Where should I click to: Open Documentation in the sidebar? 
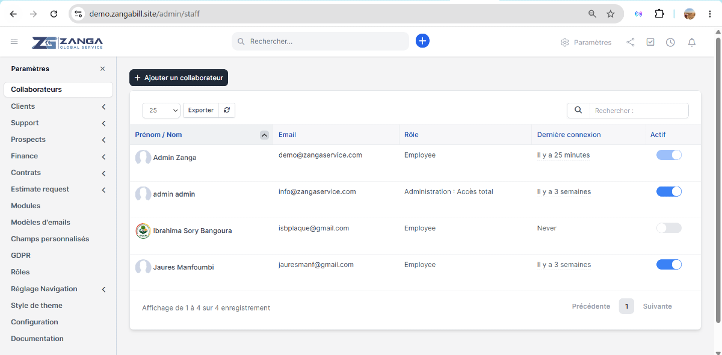tap(37, 339)
